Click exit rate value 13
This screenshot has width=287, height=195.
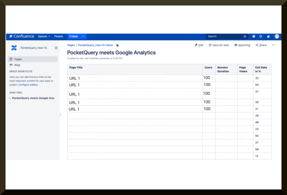pos(257,156)
